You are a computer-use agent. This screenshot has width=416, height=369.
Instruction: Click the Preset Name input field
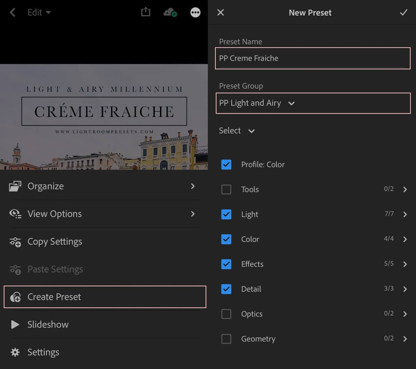pyautogui.click(x=313, y=58)
